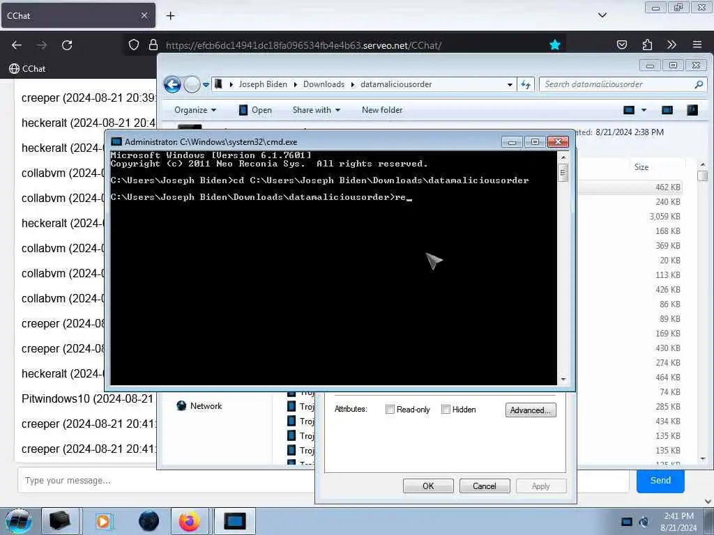Click Explorer file list scrollbar thumb
Image resolution: width=714 pixels, height=535 pixels.
(x=703, y=176)
